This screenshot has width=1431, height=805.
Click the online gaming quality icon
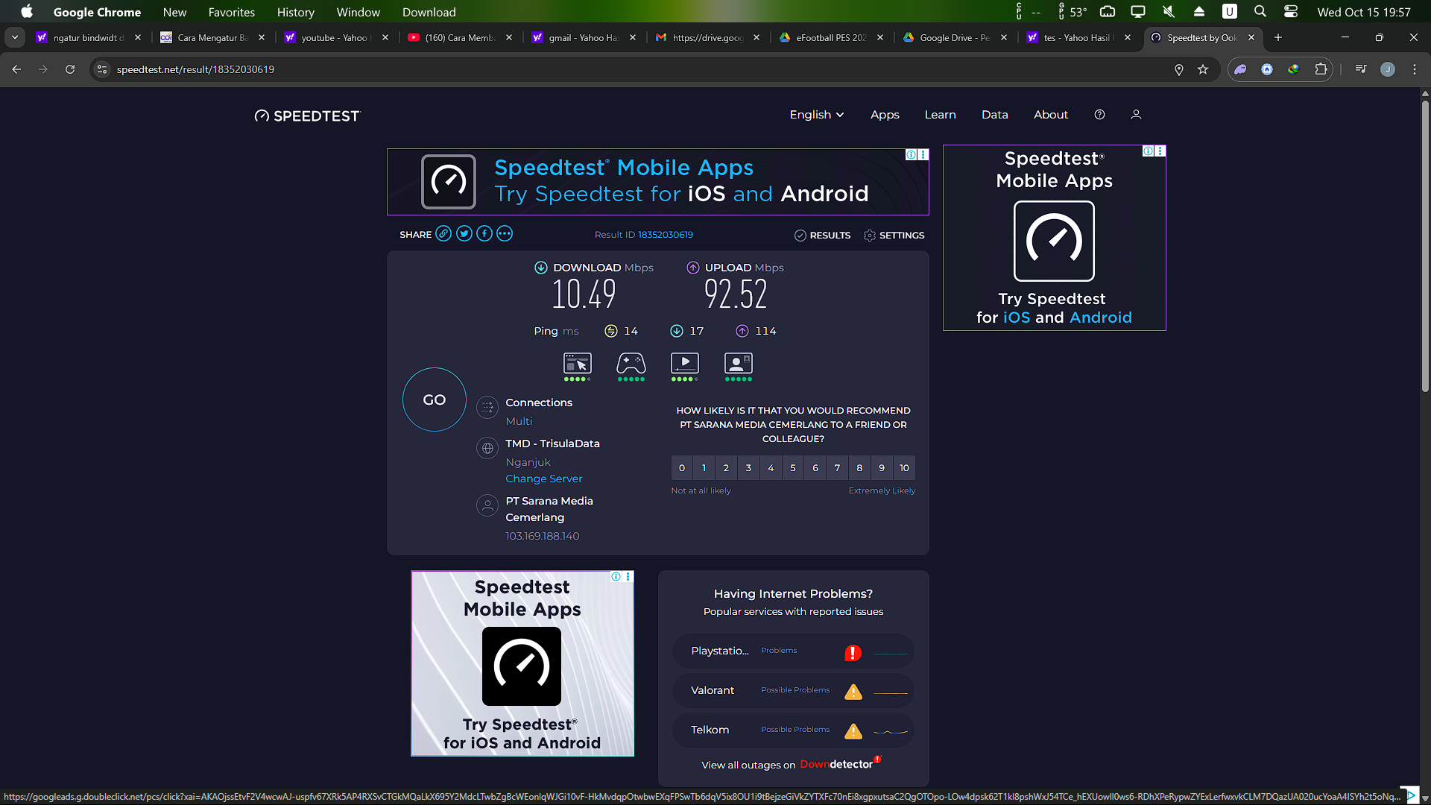631,364
